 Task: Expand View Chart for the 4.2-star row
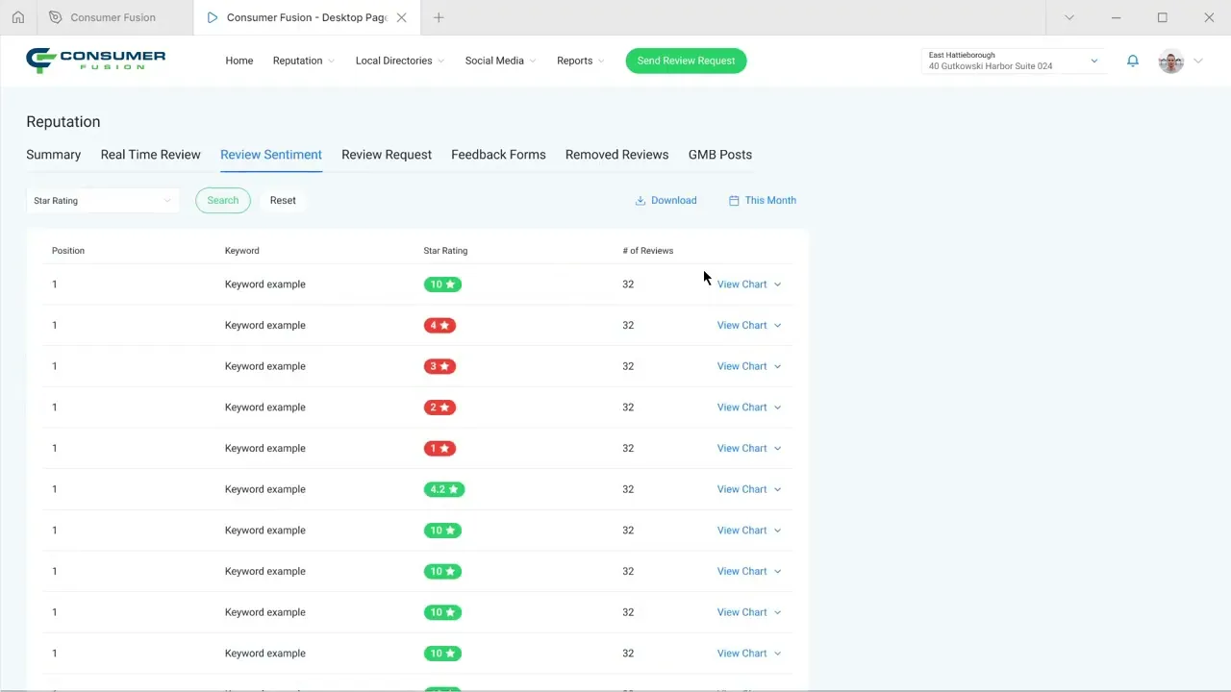pos(749,489)
